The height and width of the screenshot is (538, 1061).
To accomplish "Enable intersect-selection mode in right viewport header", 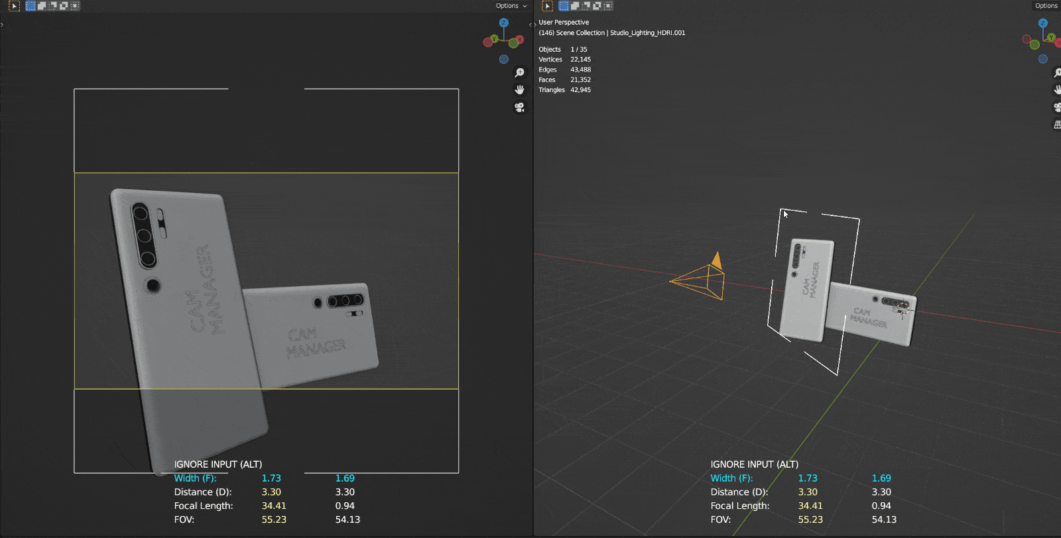I will 608,6.
